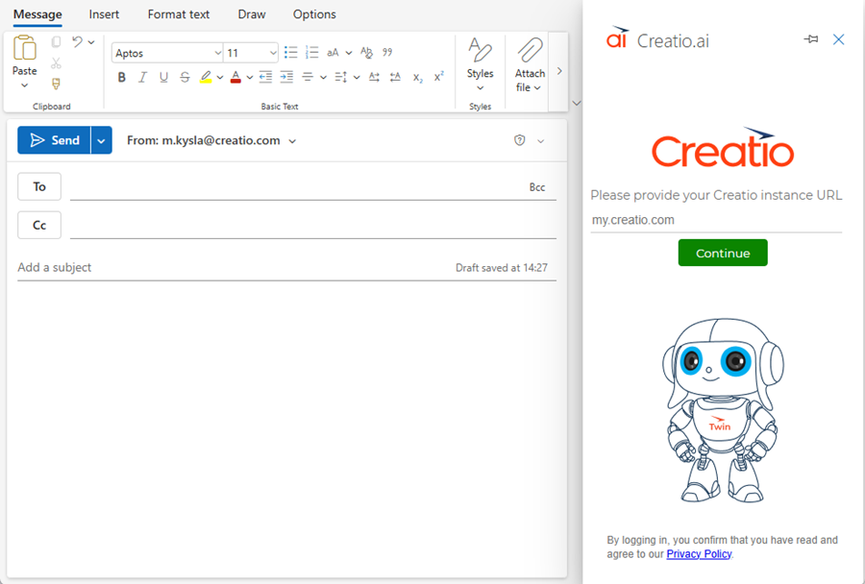The image size is (865, 584).
Task: Click the To address input line
Action: coord(298,187)
